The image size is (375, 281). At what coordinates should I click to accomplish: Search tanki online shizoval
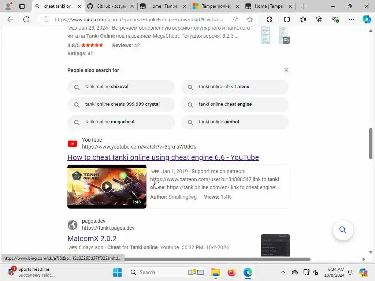pos(121,87)
